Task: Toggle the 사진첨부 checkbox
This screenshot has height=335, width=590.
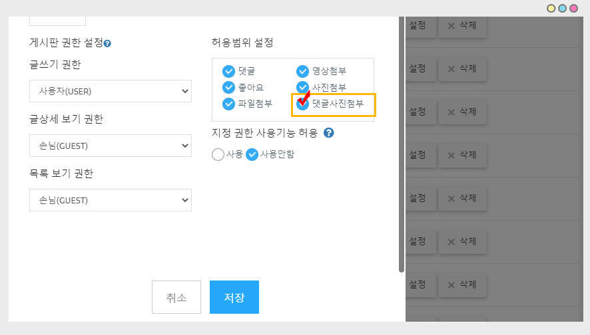Action: pos(303,88)
